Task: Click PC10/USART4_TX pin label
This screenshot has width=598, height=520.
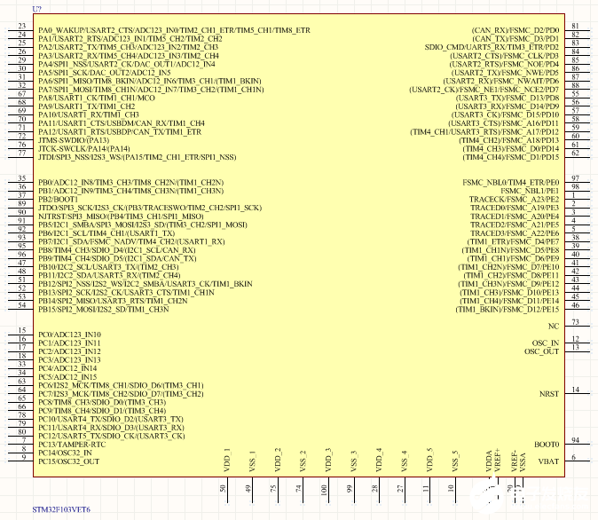Action: point(111,419)
